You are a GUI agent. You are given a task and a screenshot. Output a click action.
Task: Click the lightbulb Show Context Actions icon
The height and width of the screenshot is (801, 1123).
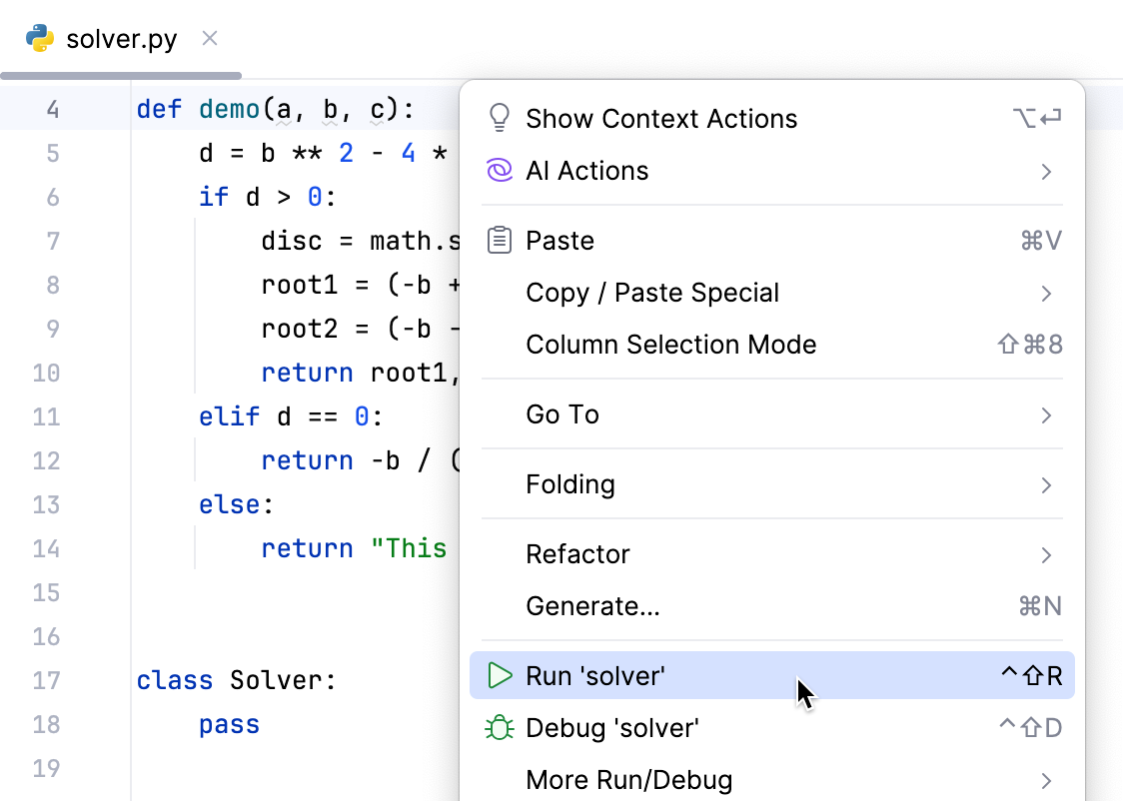(500, 118)
